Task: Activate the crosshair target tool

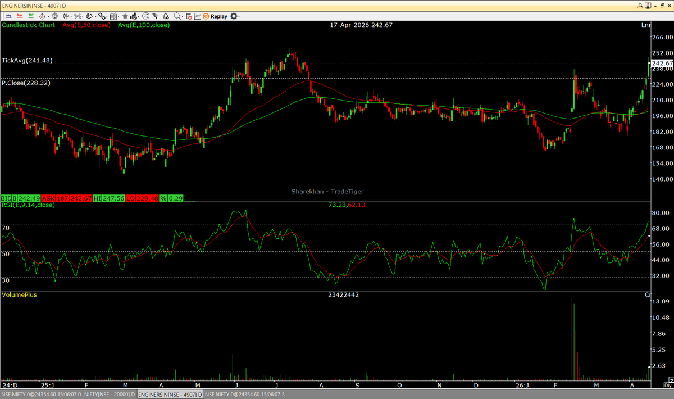Action: click(55, 16)
